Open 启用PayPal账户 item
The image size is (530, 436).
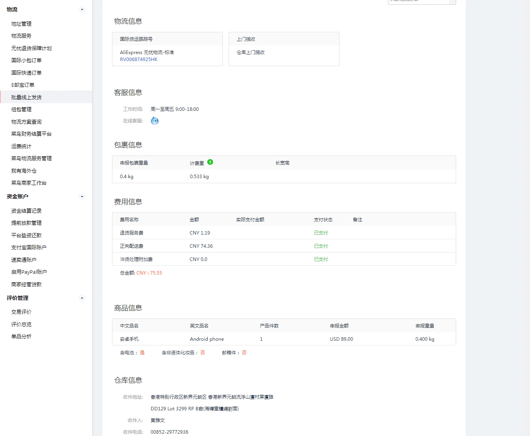point(29,272)
